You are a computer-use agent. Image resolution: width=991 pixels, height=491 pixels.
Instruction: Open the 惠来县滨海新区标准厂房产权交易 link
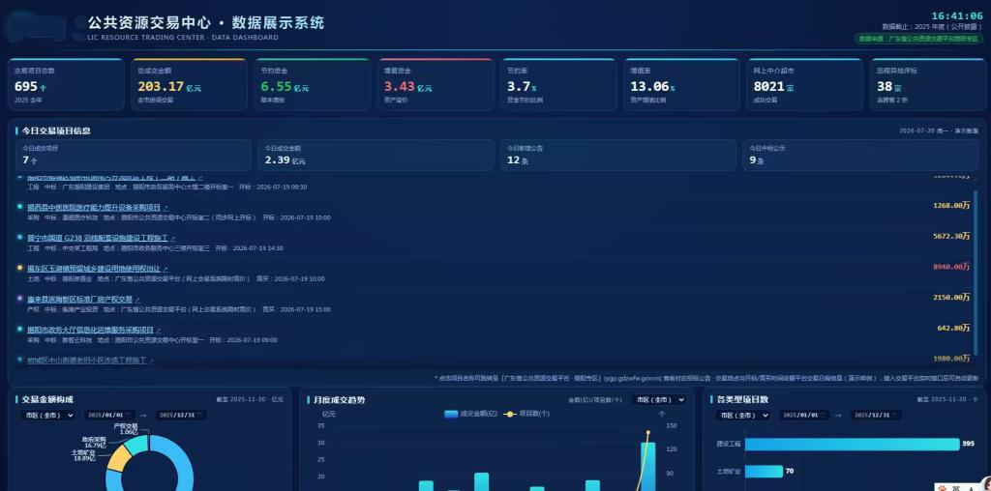point(79,300)
